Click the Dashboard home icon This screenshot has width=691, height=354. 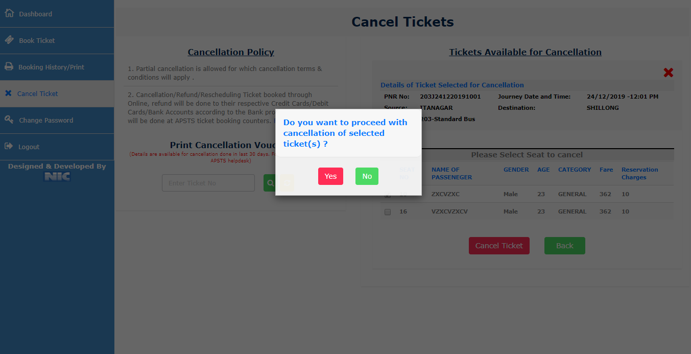[9, 13]
